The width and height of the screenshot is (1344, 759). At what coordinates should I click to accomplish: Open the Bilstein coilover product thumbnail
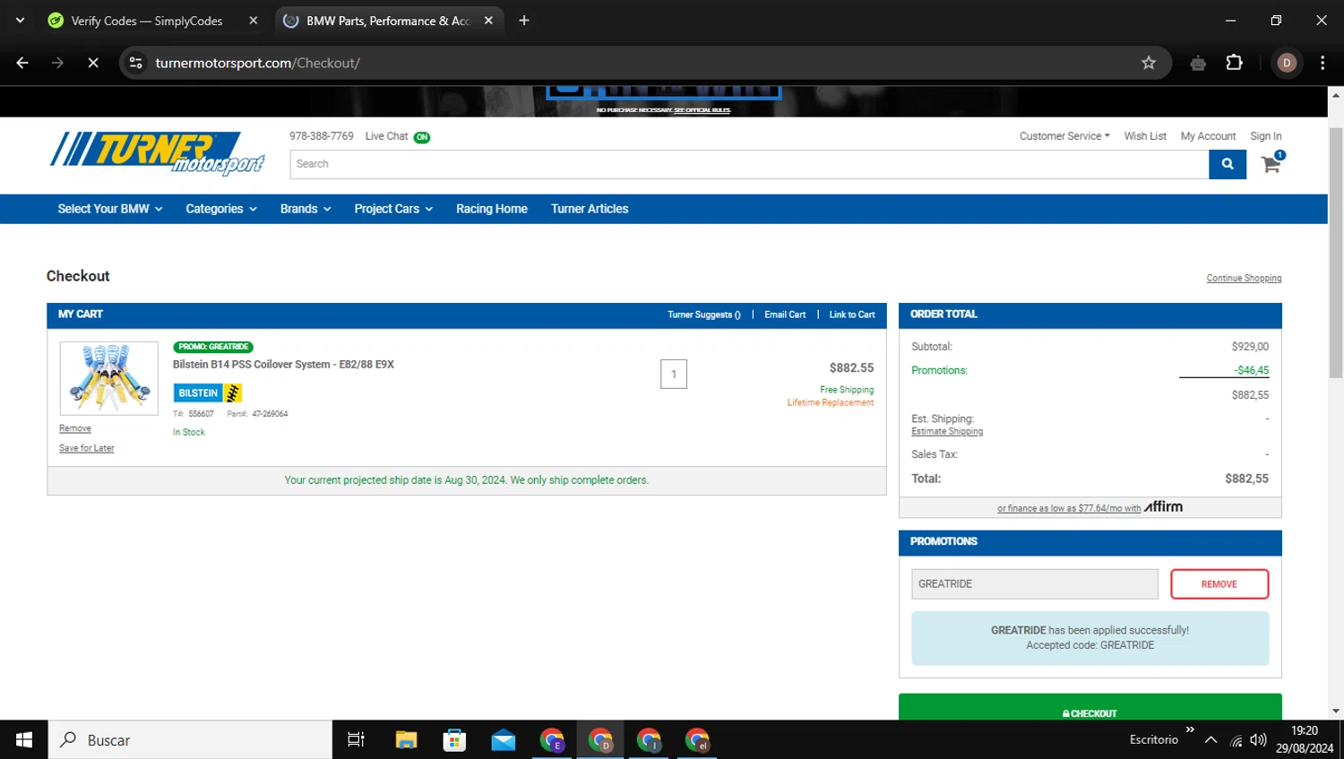click(108, 378)
